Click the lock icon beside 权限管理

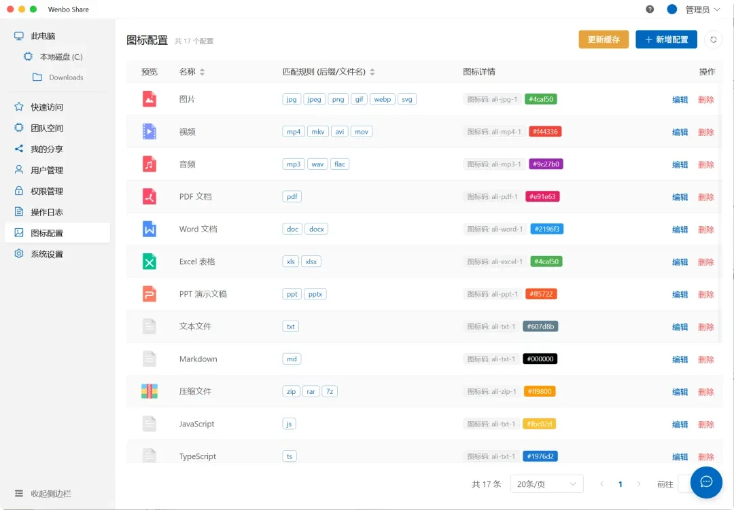pos(19,191)
